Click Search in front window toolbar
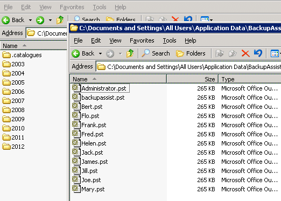 point(156,53)
